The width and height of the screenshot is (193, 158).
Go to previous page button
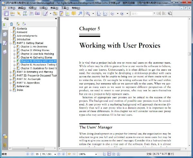[32, 154]
